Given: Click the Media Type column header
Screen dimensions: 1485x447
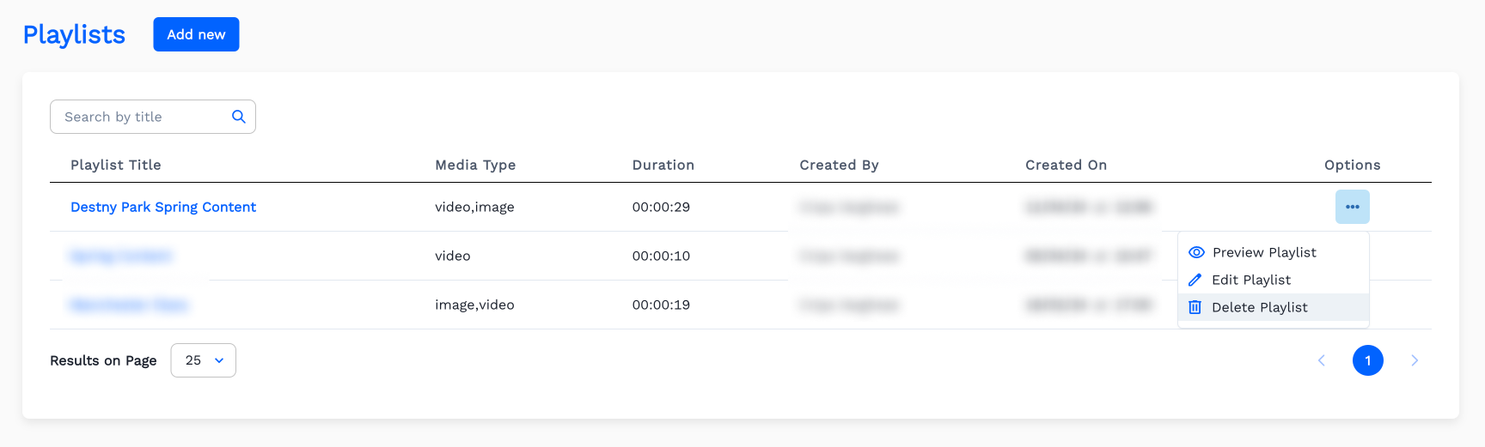Looking at the screenshot, I should [475, 165].
